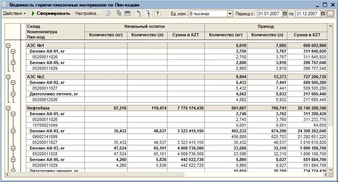Collapse Дизтопливо летнее under АЗС №2
Viewport: 338px width, 182px height.
tap(13, 94)
